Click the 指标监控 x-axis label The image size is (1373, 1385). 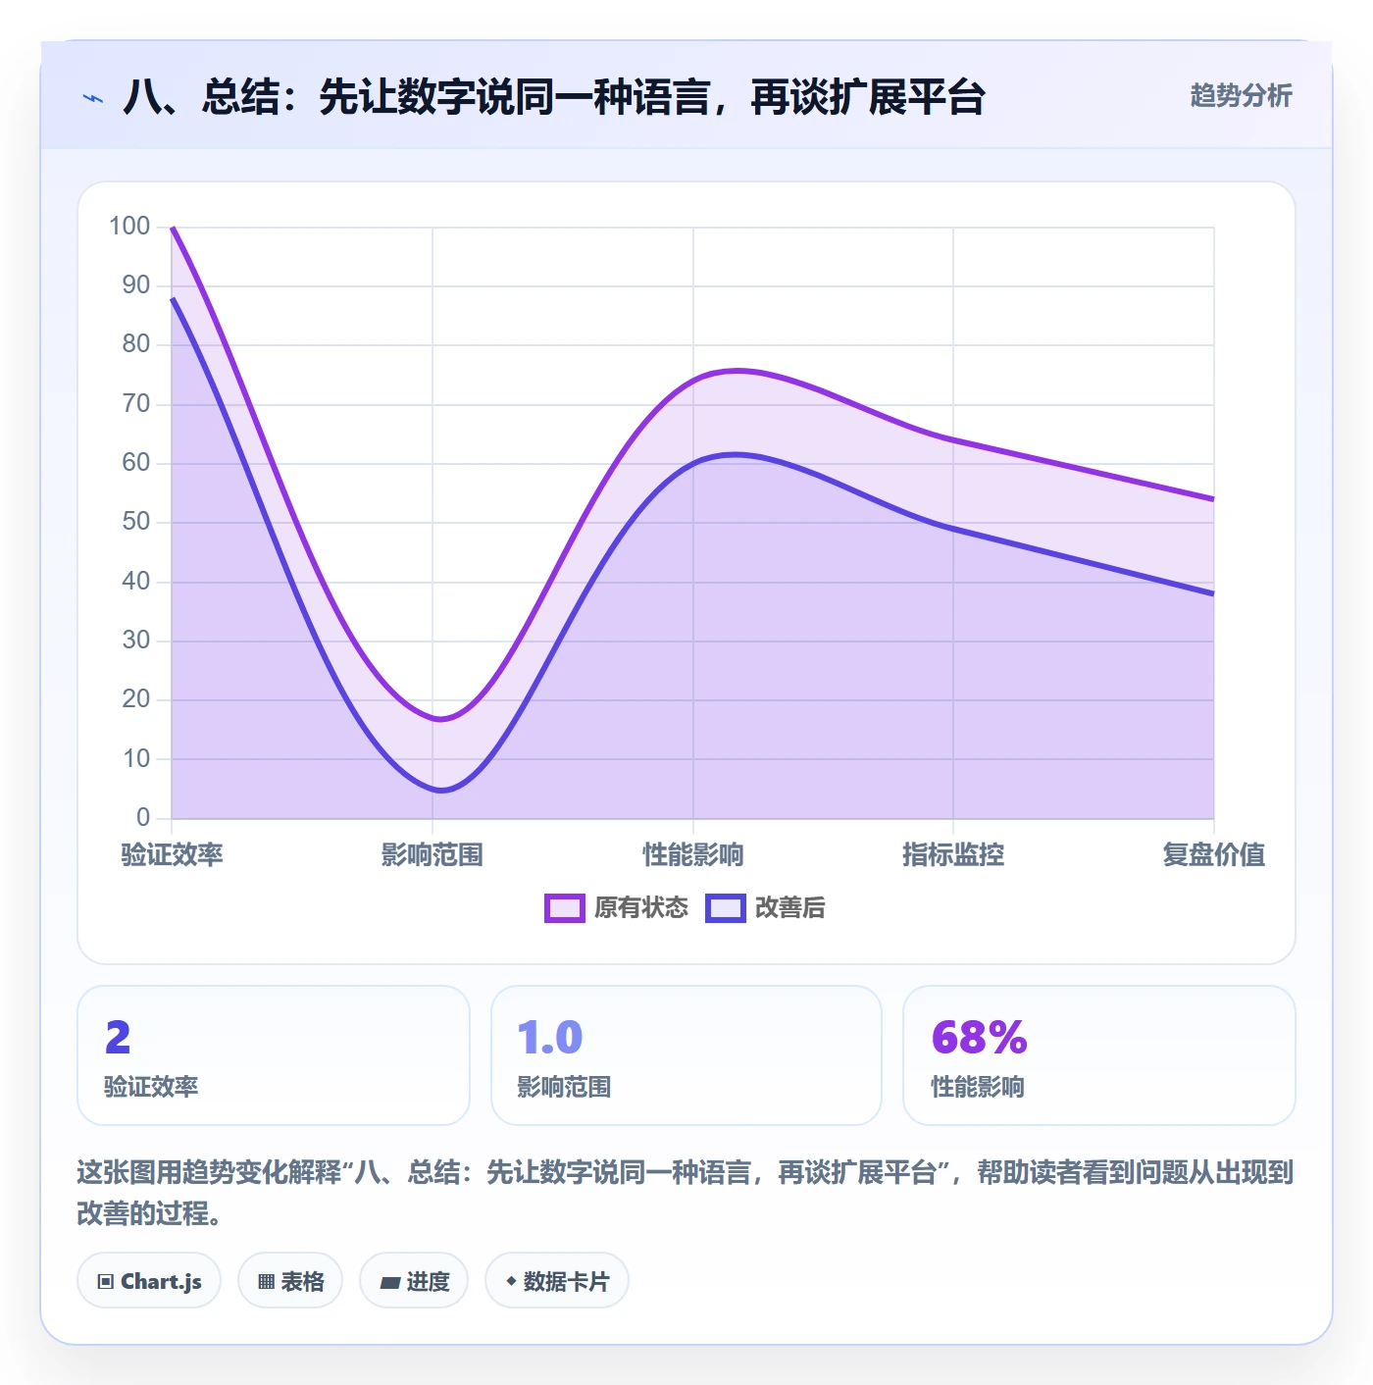tap(953, 855)
